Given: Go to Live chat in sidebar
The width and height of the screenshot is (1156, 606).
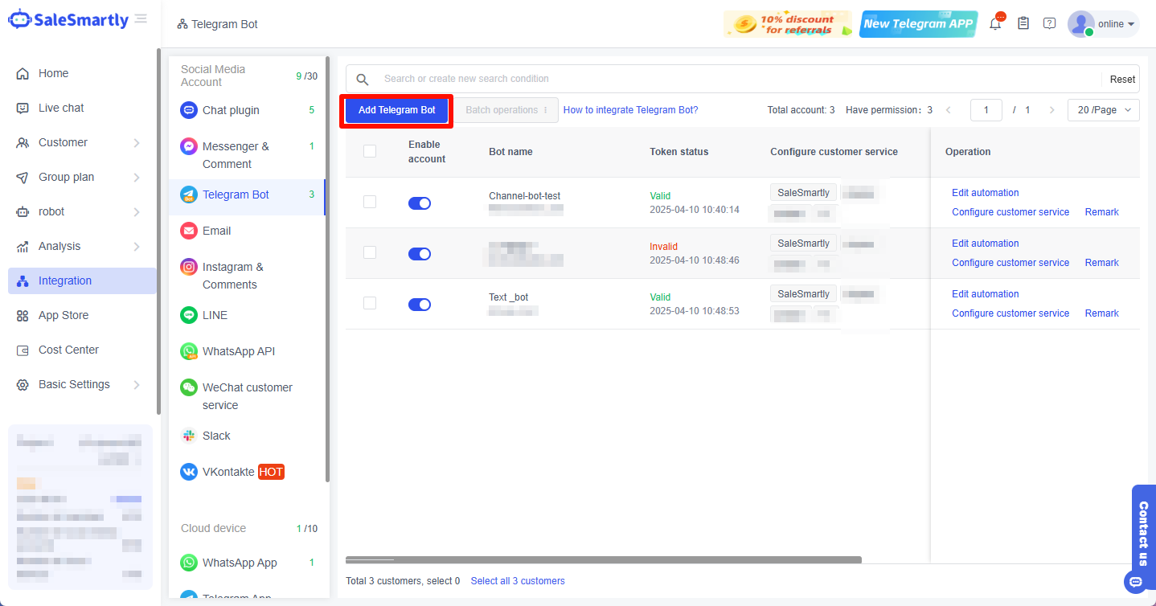Looking at the screenshot, I should pyautogui.click(x=61, y=108).
